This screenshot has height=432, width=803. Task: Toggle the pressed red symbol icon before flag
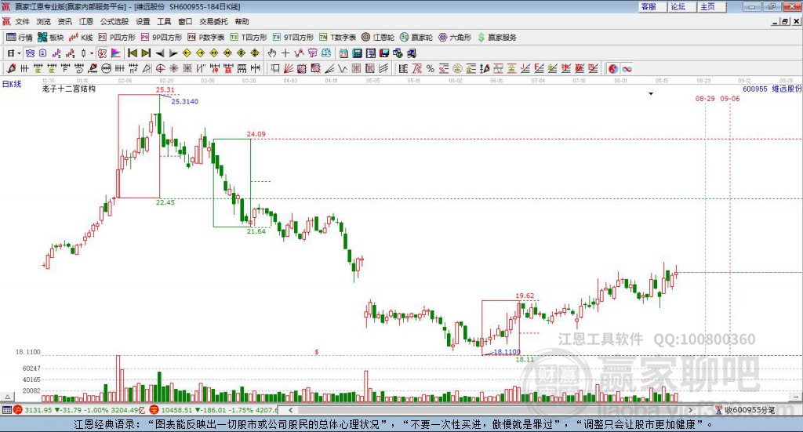pos(102,53)
